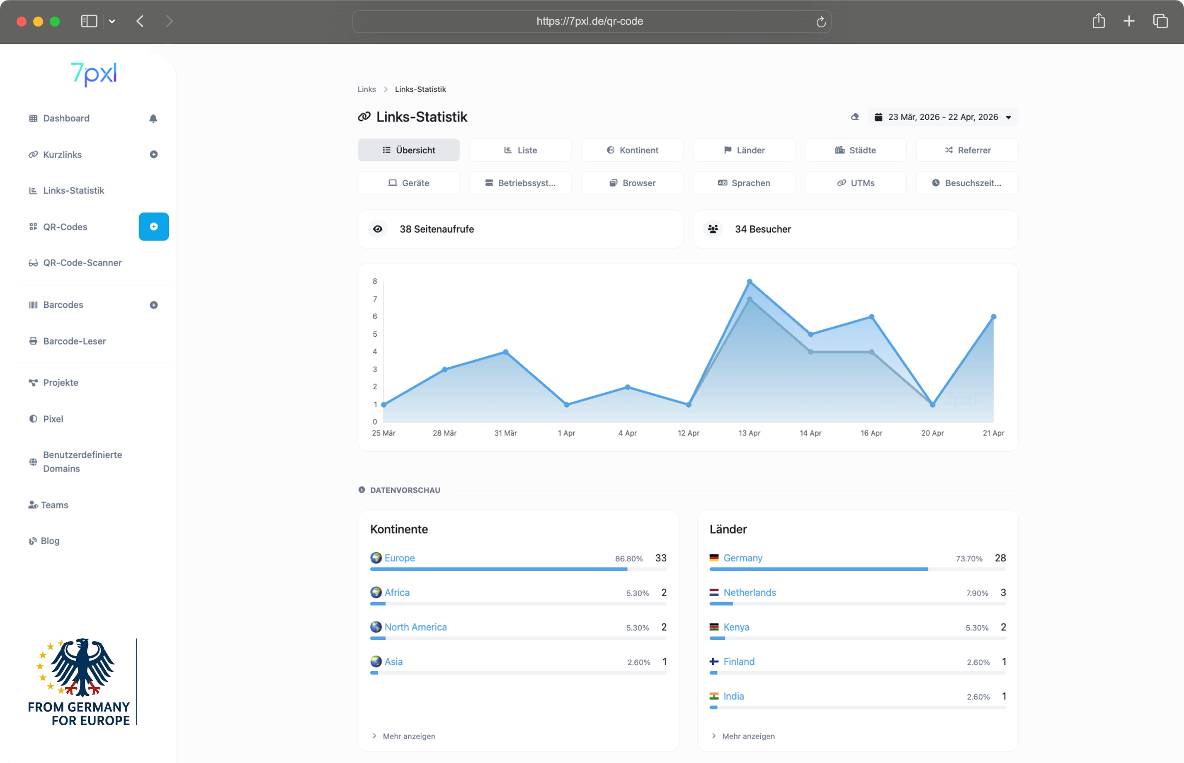Click inside the browser address bar

point(589,21)
